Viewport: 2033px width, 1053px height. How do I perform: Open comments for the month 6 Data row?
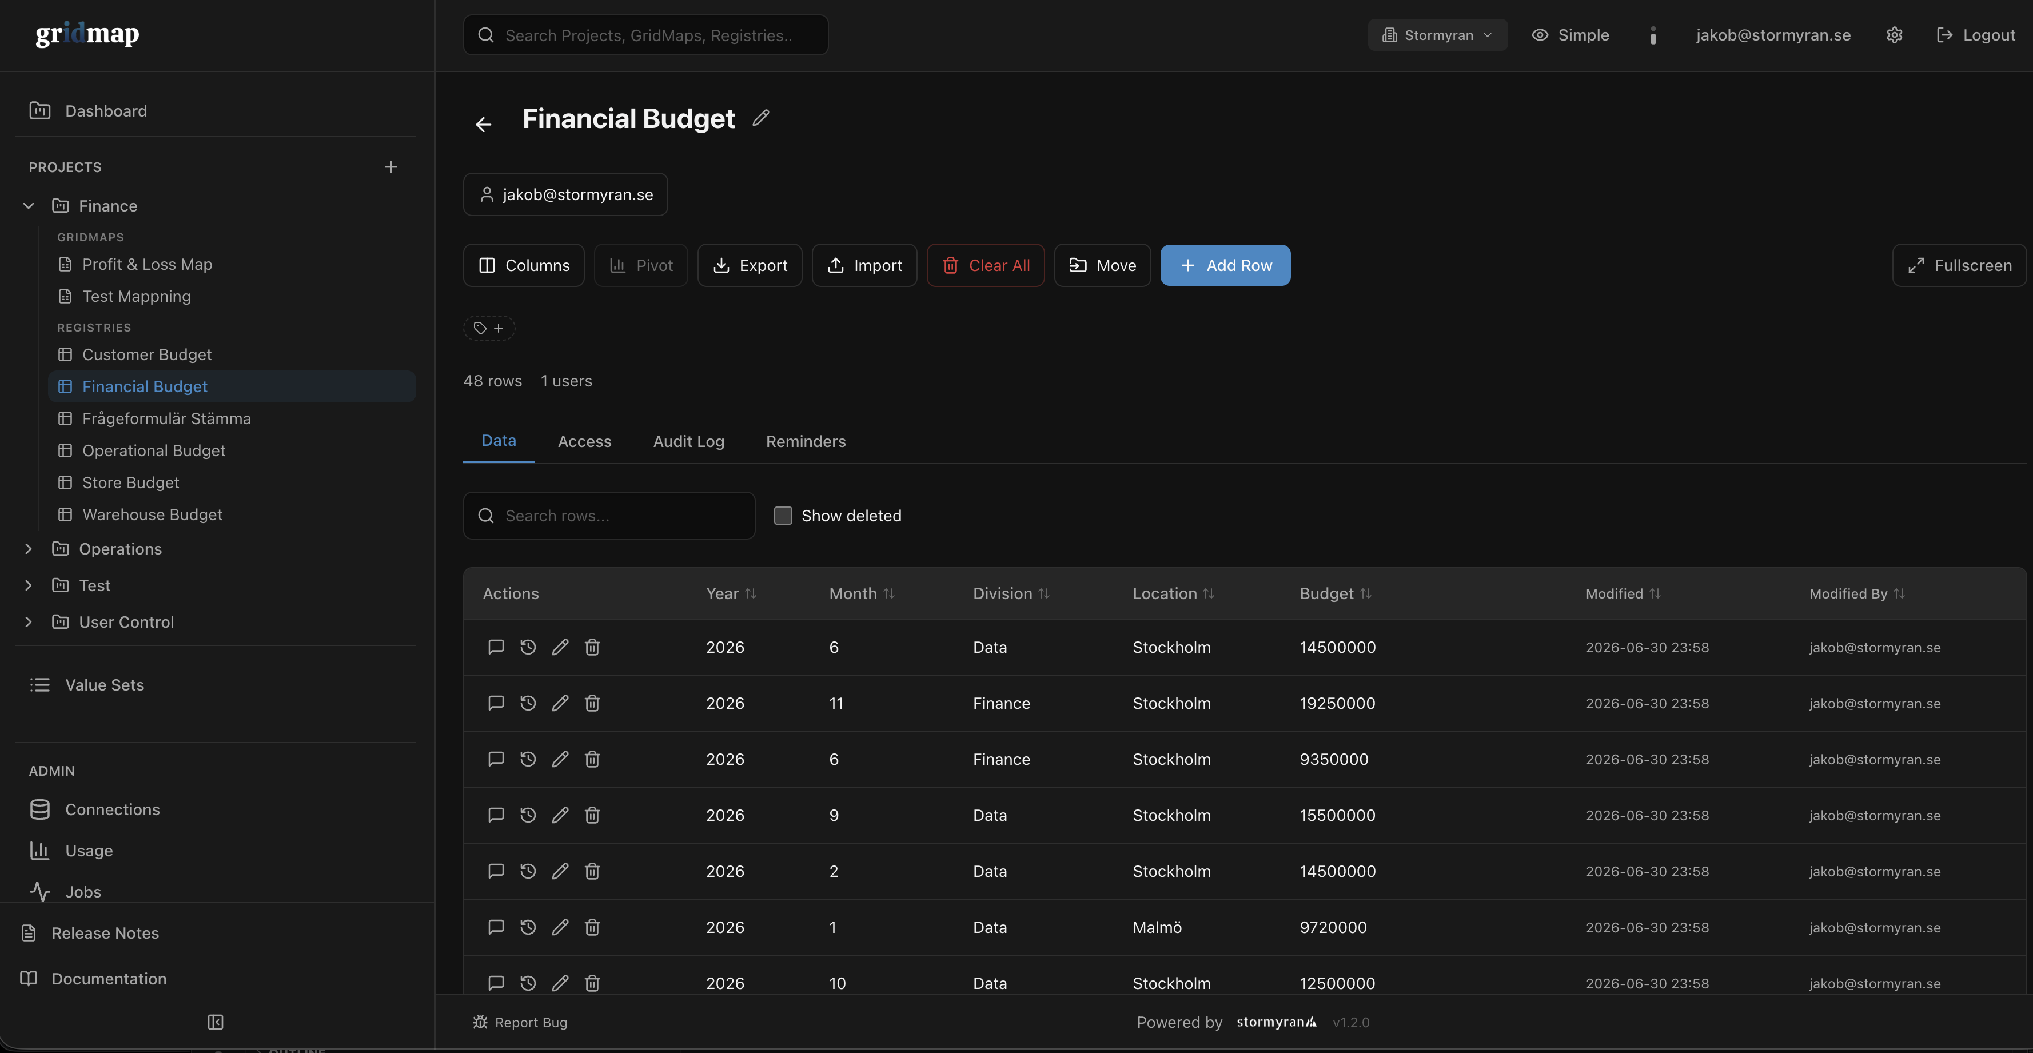496,647
